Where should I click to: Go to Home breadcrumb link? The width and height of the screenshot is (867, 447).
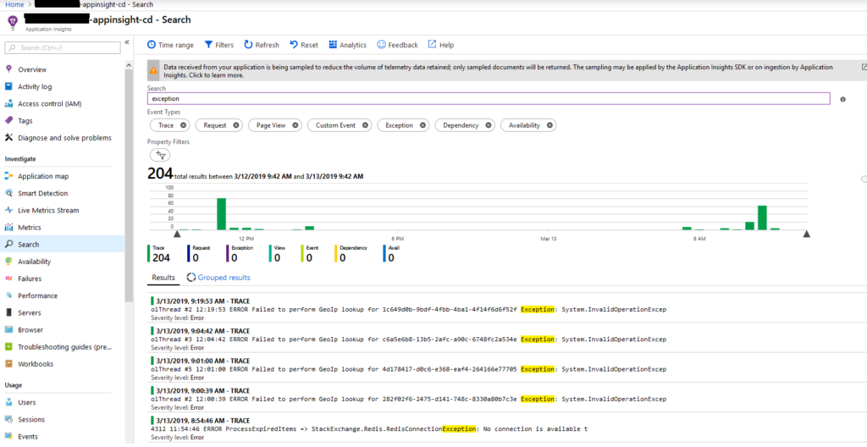coord(14,4)
